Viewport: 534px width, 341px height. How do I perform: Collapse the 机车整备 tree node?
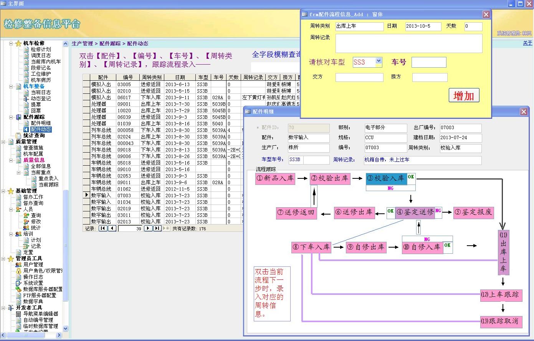[x=11, y=86]
